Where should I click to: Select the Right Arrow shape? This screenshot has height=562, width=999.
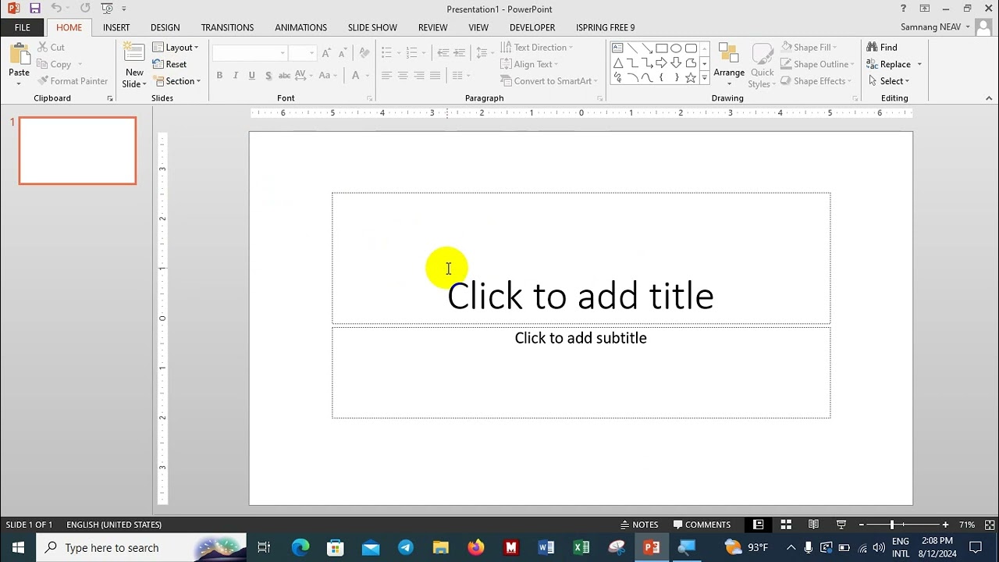[x=662, y=63]
